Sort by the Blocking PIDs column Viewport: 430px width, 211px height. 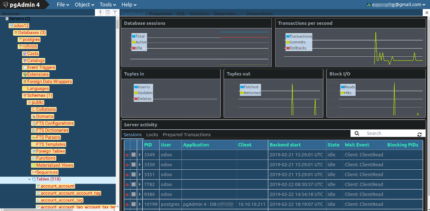tap(404, 145)
